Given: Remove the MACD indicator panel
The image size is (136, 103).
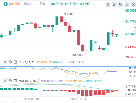Looking at the screenshot, I should pyautogui.click(x=5, y=81).
